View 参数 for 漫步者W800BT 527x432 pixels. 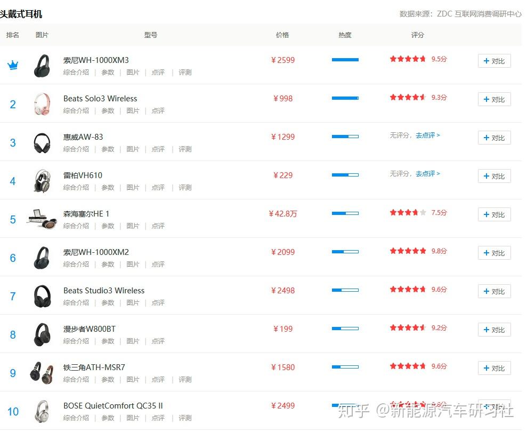pyautogui.click(x=108, y=341)
